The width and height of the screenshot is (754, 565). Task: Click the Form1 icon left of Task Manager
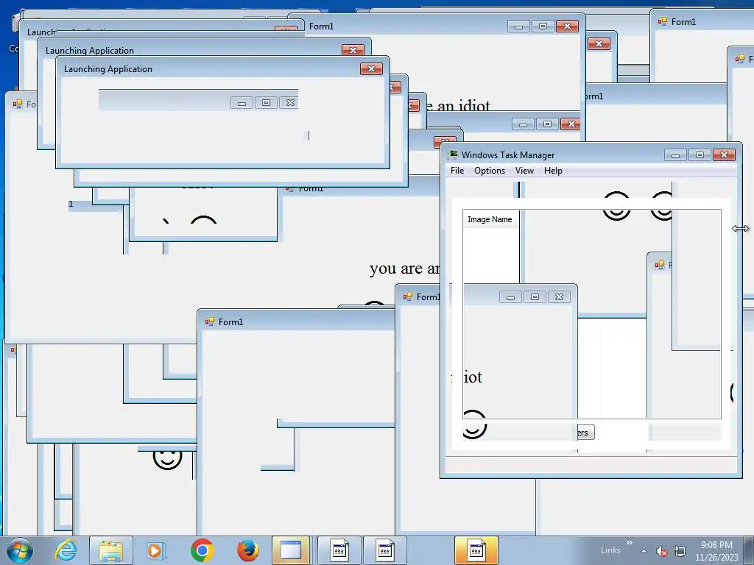pyautogui.click(x=408, y=296)
